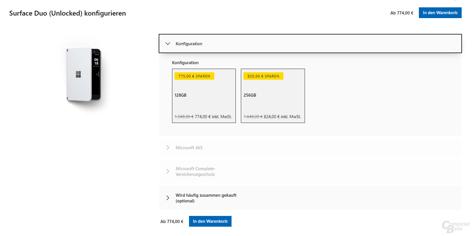This screenshot has width=473, height=236.
Task: Click bottom In den Warenkorb button
Action: coord(210,221)
